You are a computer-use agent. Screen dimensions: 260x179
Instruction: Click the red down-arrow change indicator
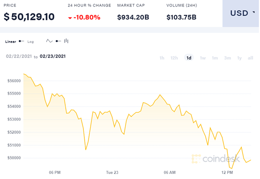(70, 18)
